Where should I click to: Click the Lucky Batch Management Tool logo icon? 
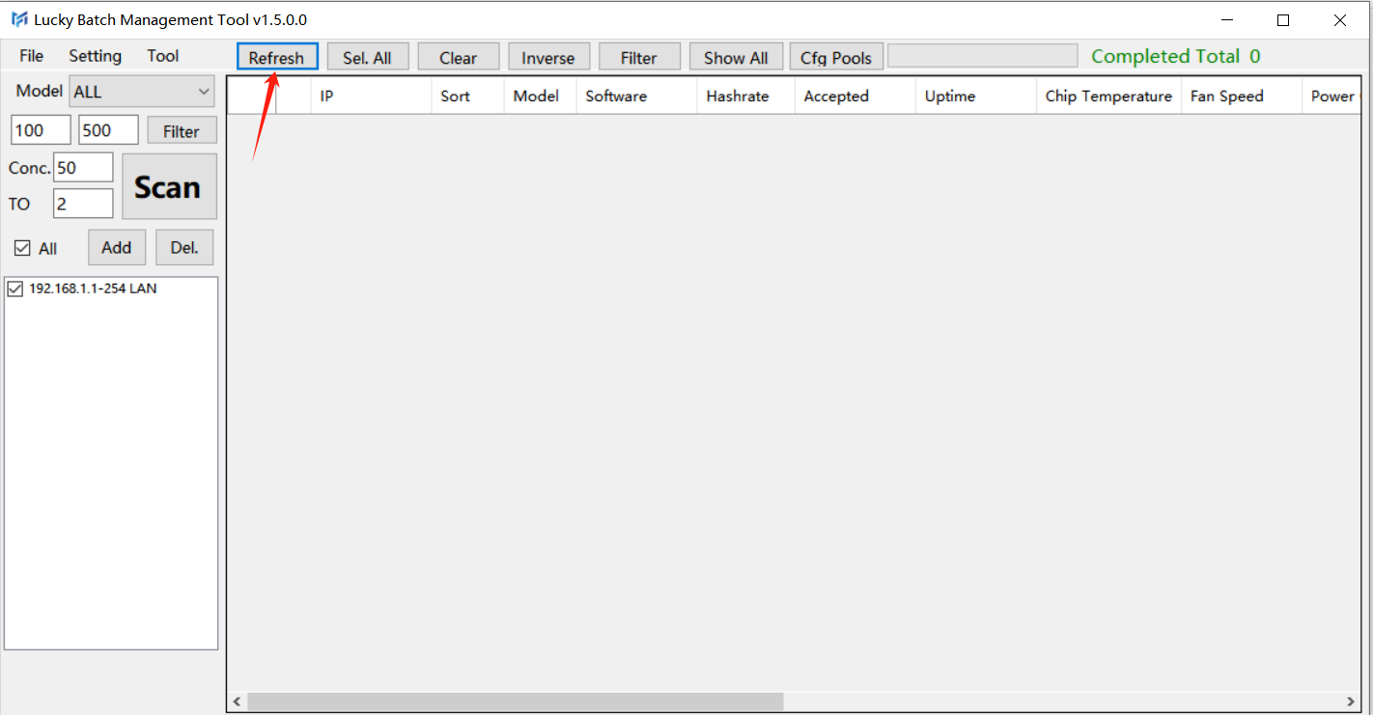(18, 20)
